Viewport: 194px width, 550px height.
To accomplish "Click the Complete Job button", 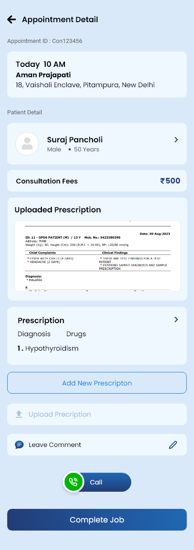I will click(x=97, y=520).
